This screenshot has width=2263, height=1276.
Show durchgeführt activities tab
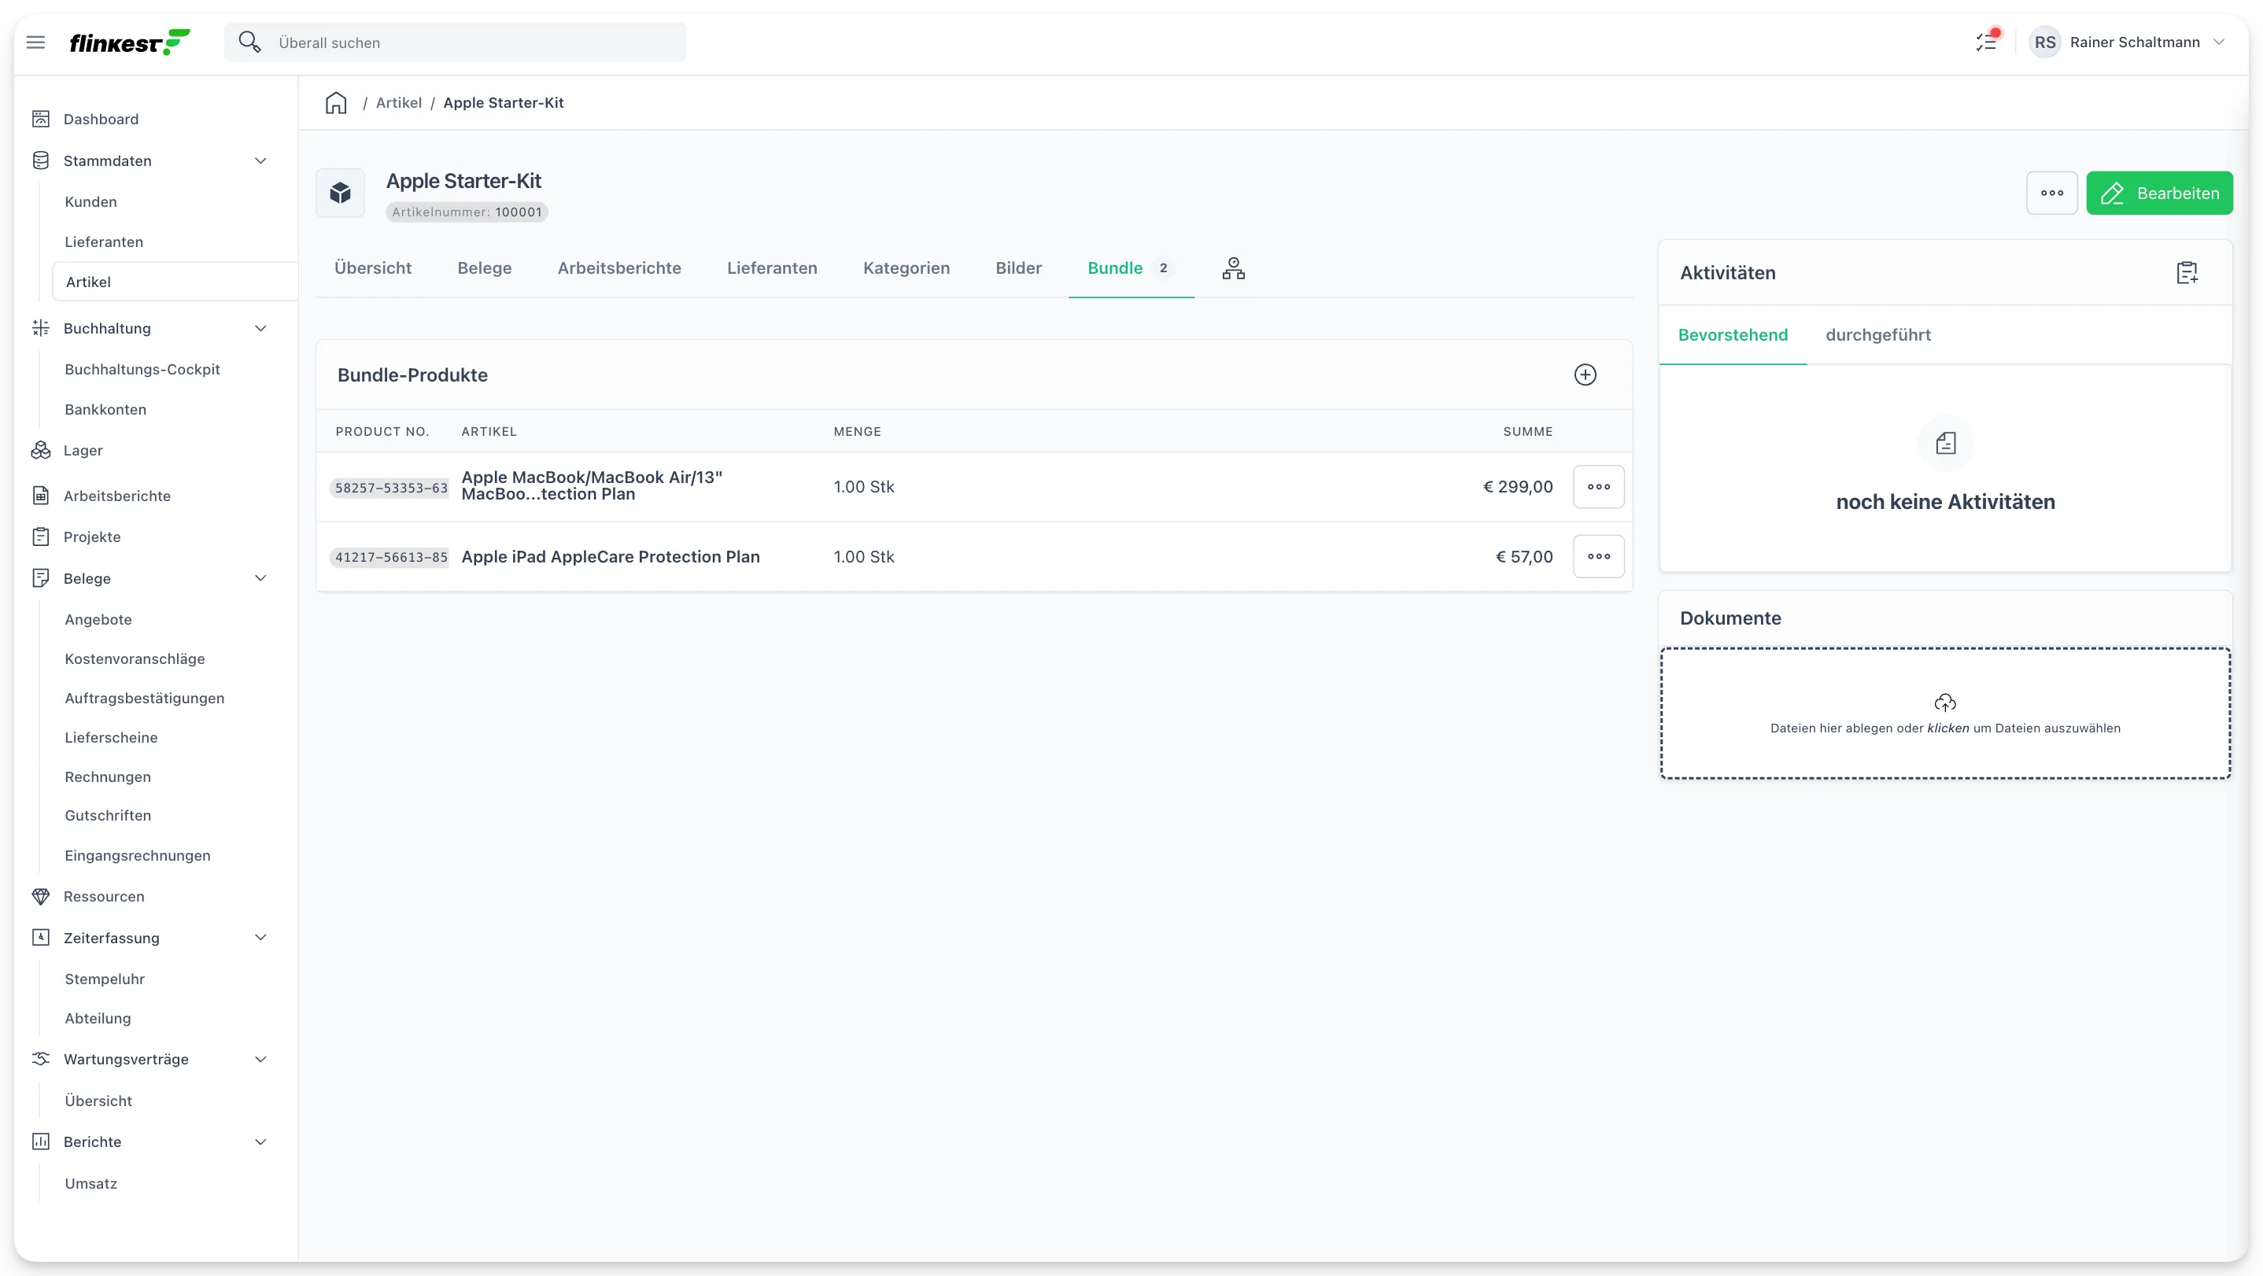[1878, 334]
